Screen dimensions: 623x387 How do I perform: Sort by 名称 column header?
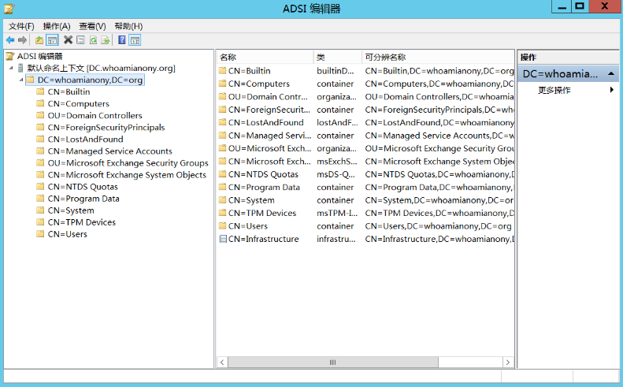[x=265, y=57]
